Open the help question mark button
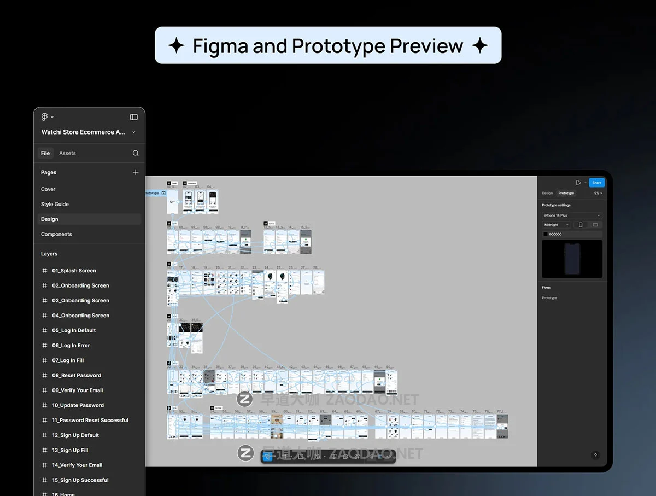This screenshot has height=496, width=656. [x=595, y=456]
